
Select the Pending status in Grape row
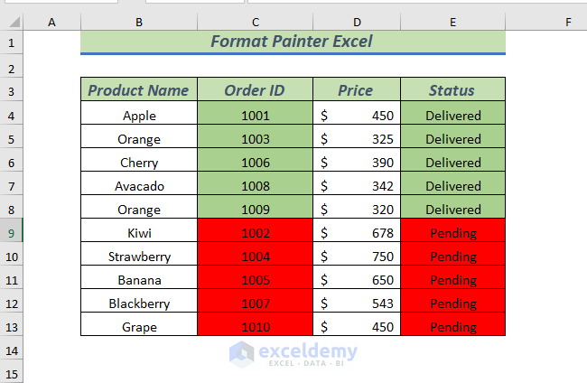pos(452,327)
